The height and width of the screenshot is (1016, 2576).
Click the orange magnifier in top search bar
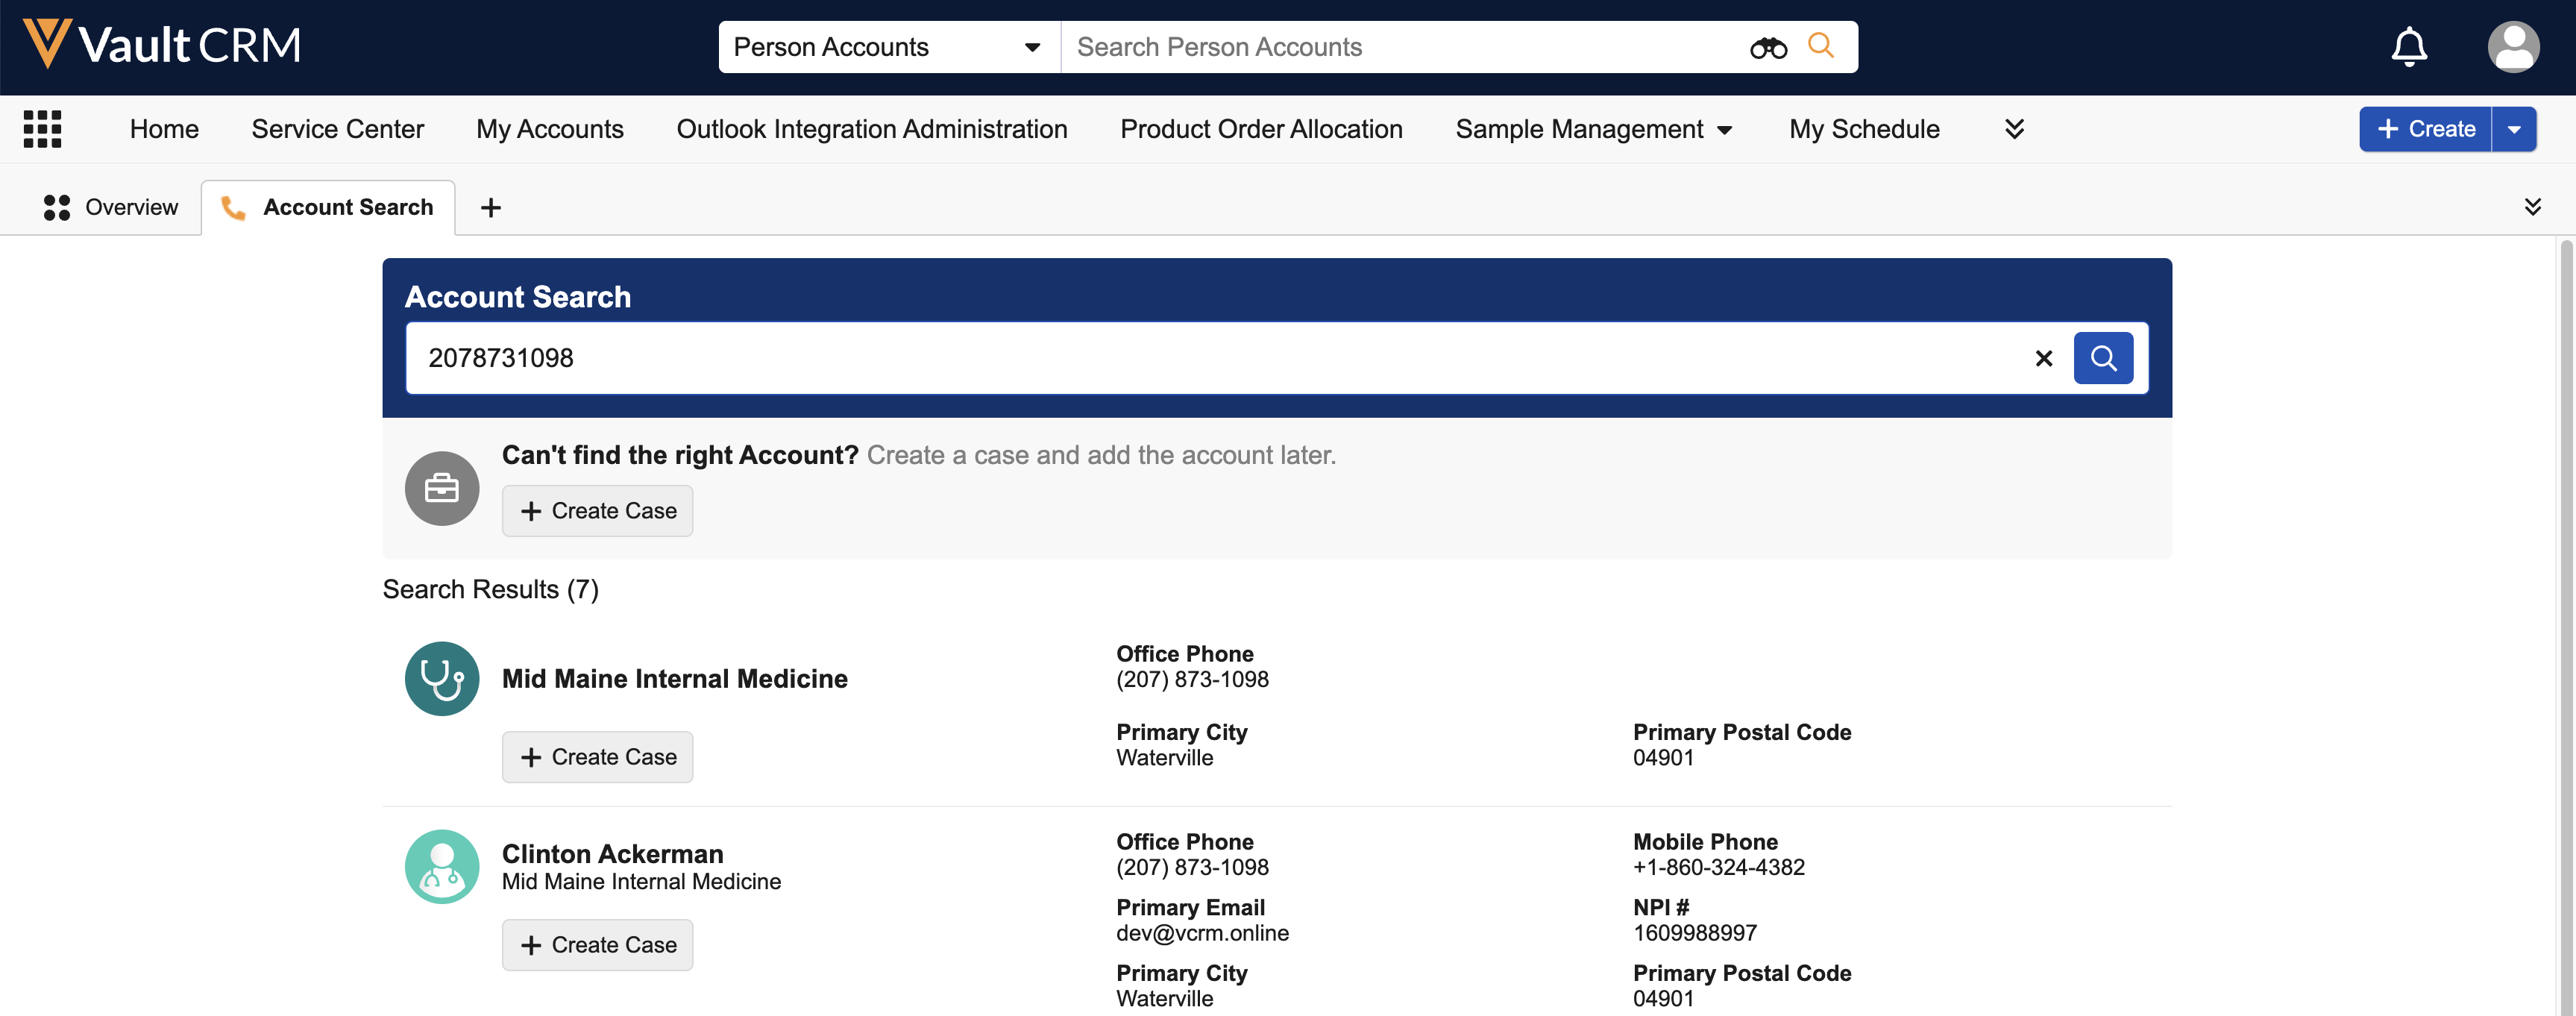[x=1820, y=46]
